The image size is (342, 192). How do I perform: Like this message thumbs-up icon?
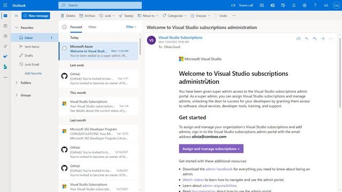point(298,38)
